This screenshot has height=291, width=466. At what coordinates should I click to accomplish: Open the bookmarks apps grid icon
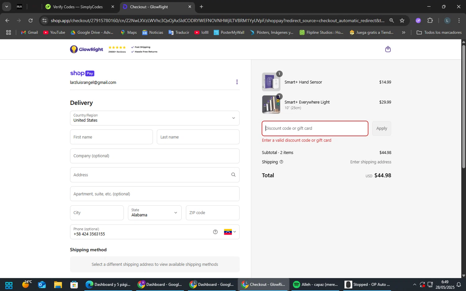coord(8,32)
